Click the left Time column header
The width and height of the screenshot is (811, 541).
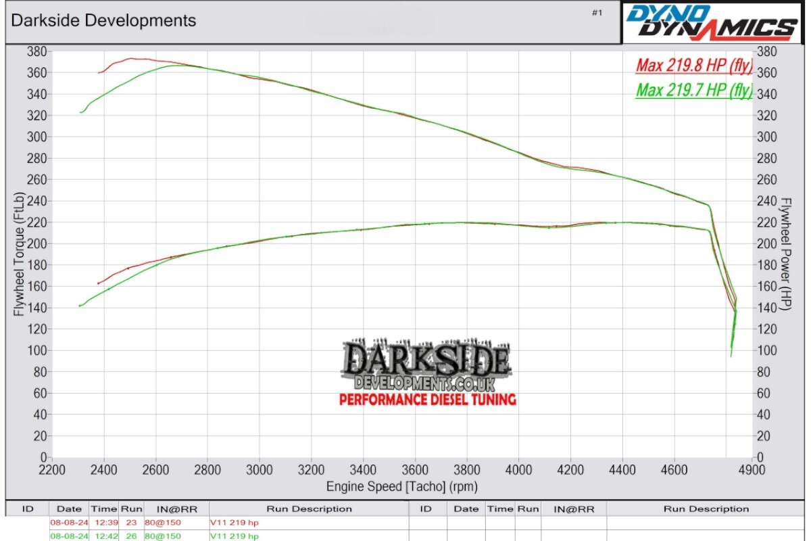104,509
